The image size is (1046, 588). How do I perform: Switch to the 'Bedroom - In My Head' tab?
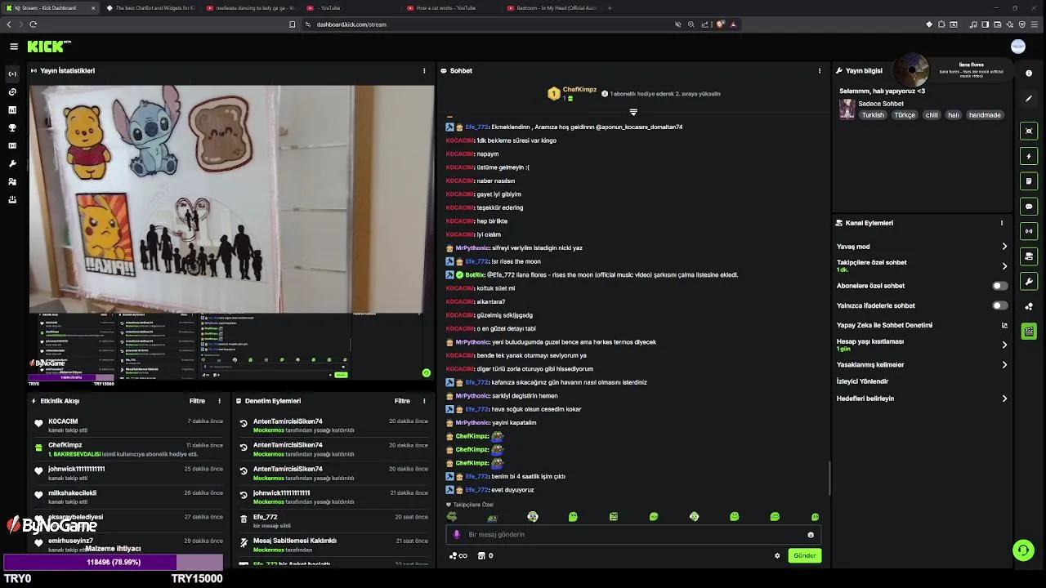click(x=552, y=8)
